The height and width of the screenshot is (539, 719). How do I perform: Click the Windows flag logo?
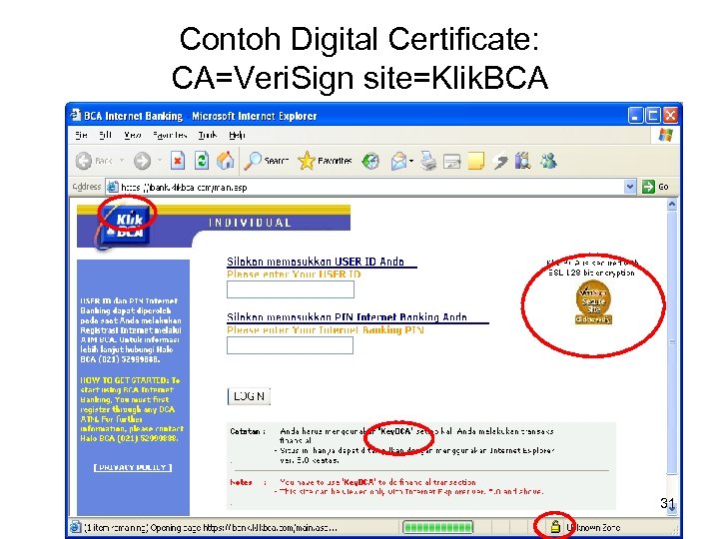(x=665, y=135)
